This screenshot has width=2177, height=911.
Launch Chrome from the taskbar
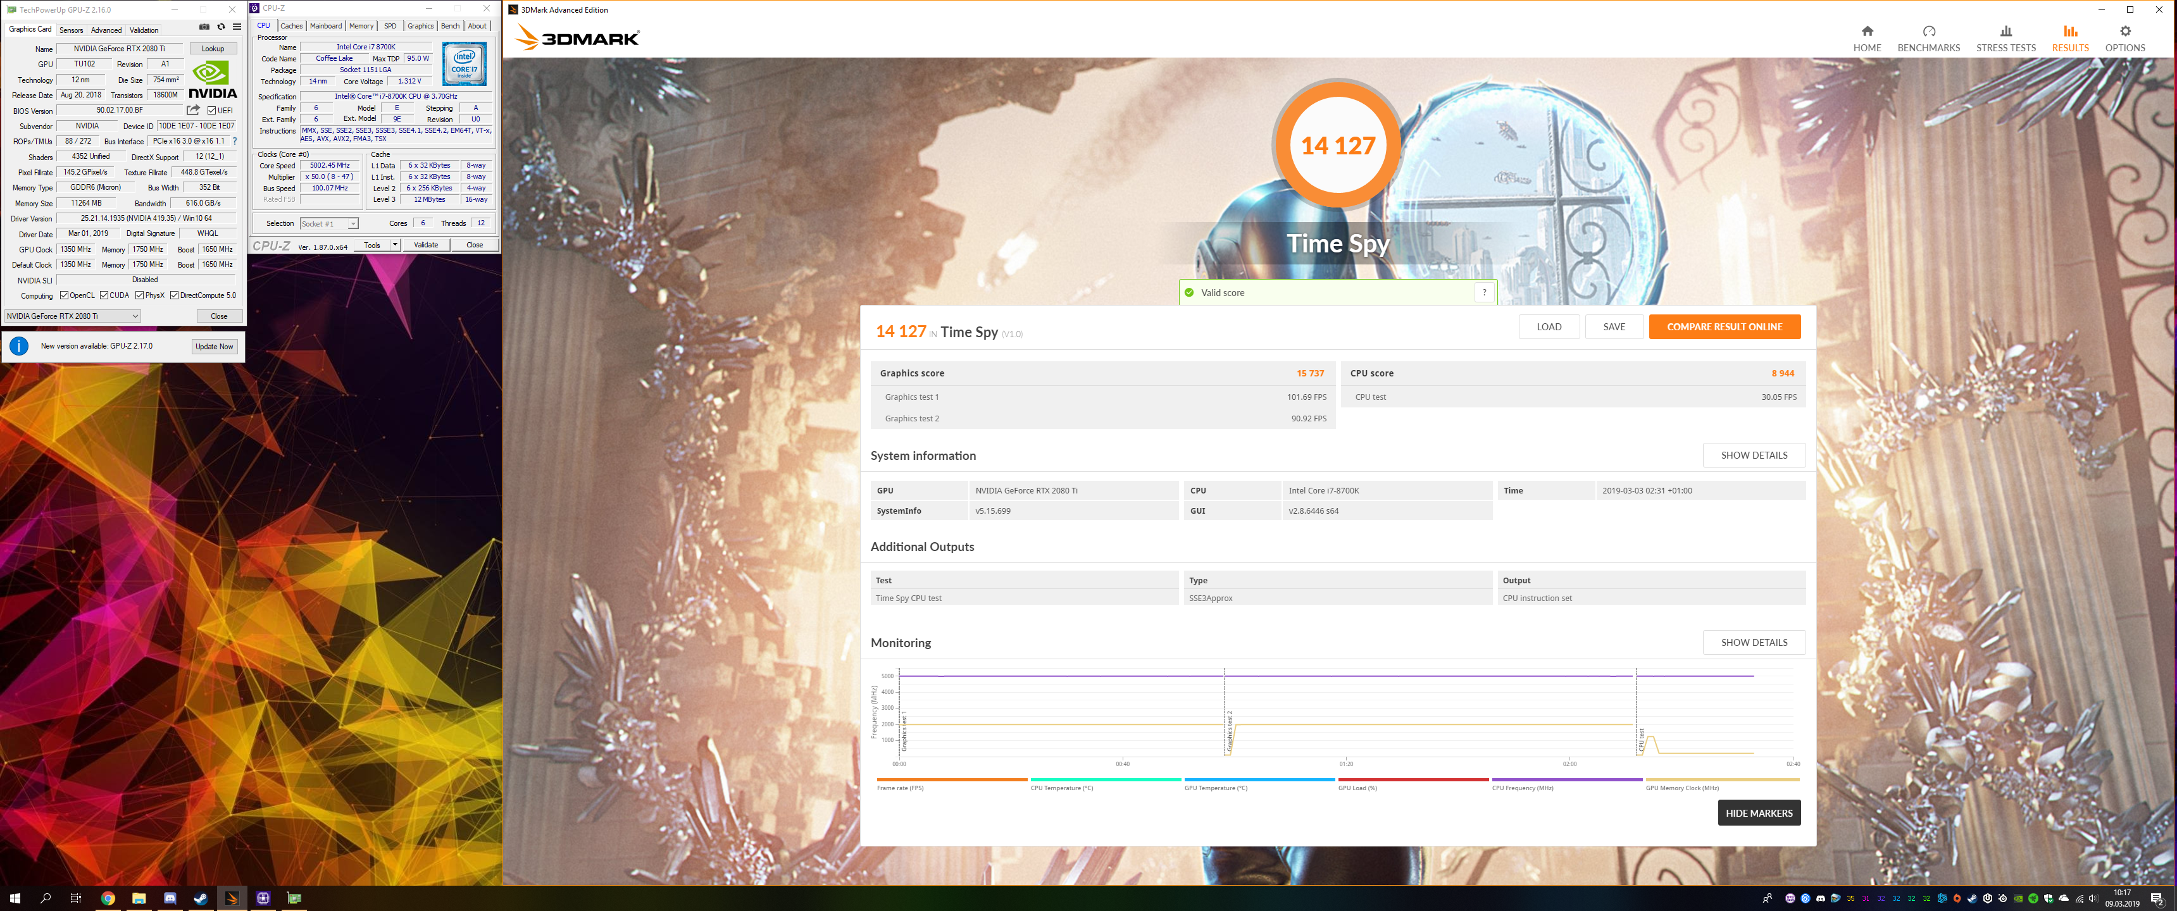(108, 898)
